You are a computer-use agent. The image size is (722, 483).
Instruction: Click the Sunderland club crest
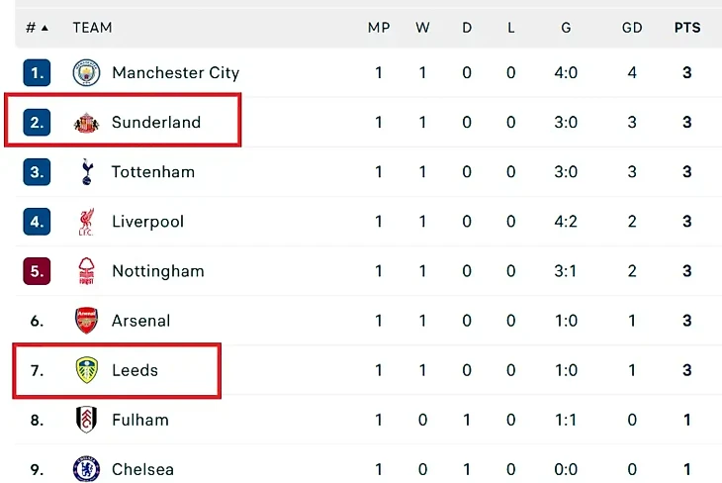(x=86, y=123)
